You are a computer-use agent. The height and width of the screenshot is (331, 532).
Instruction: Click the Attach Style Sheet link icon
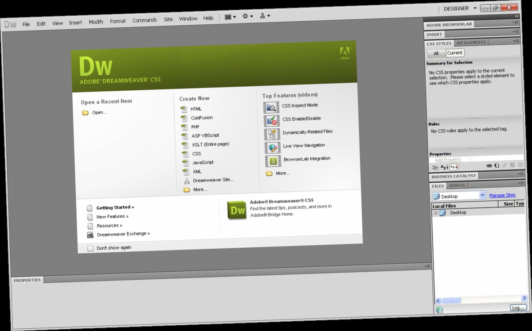tap(489, 165)
